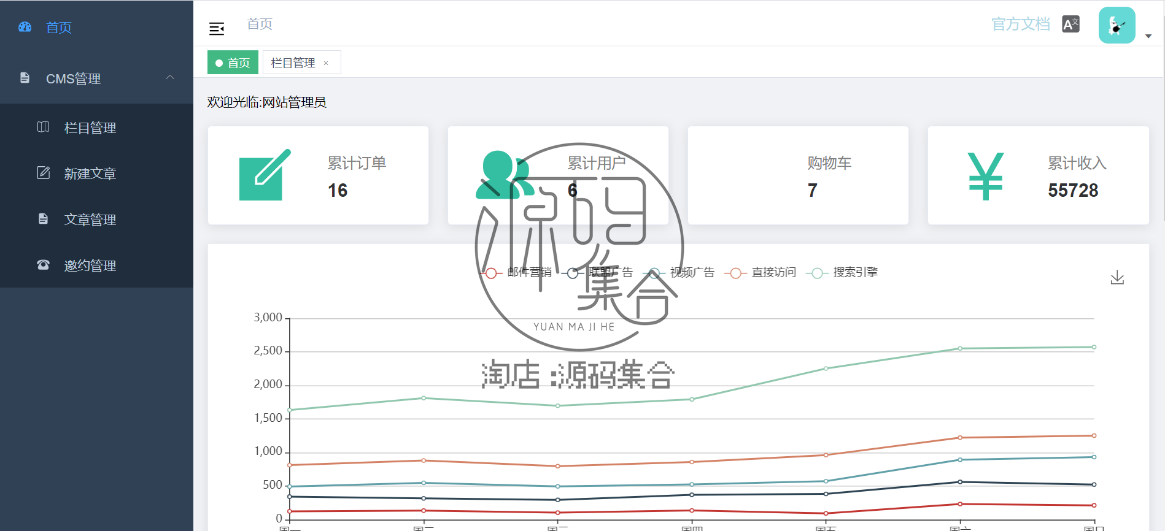Toggle the sidebar with the hamburger icon
Screen dimensions: 1165x531
(x=217, y=28)
